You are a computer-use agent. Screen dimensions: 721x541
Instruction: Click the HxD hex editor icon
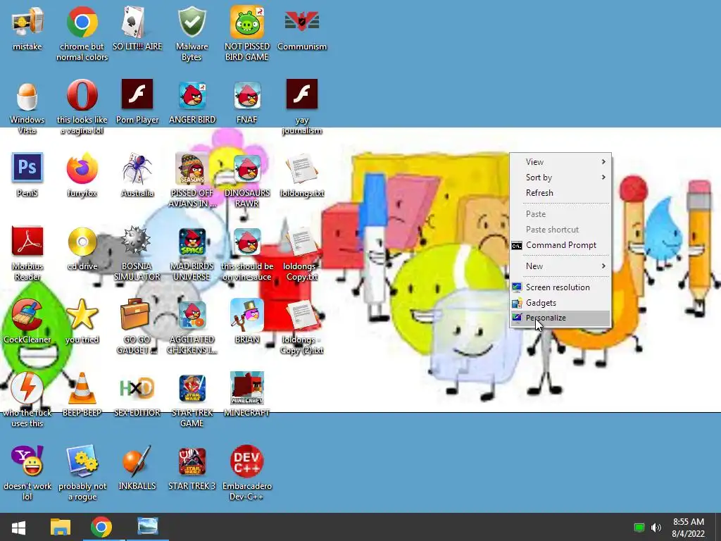(x=137, y=388)
